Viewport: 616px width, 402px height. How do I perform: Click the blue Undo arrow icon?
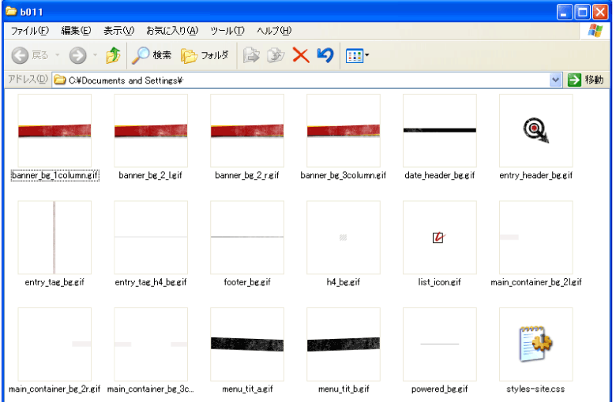click(325, 55)
